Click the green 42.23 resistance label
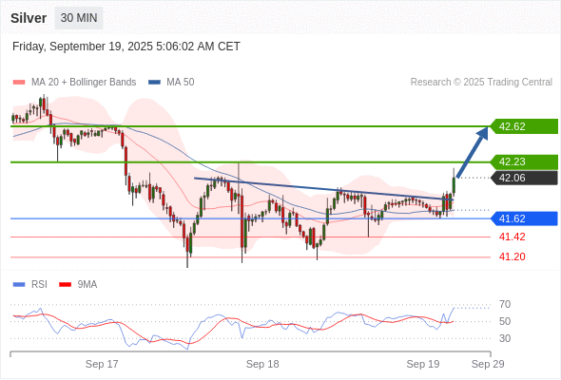The width and height of the screenshot is (561, 380). point(524,161)
